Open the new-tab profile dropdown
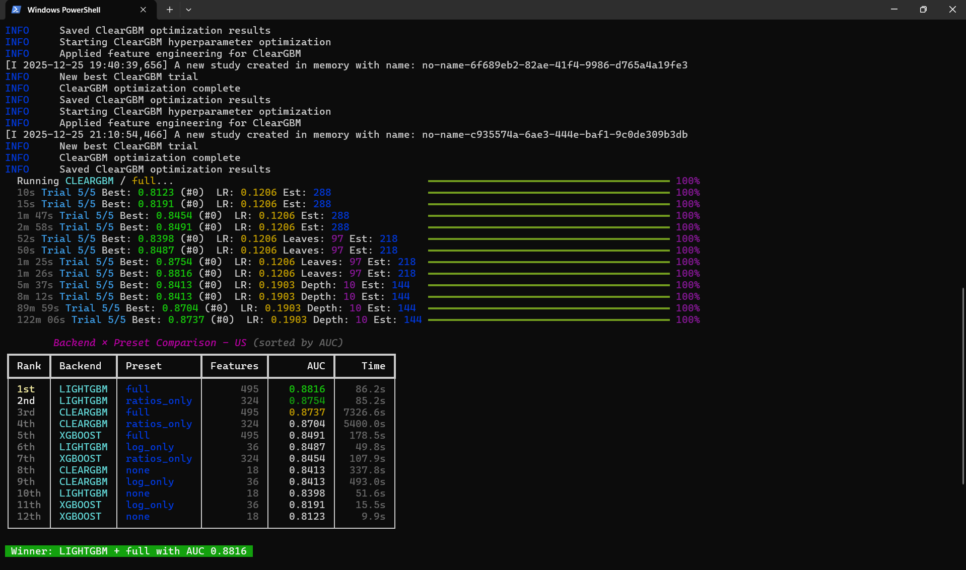This screenshot has height=570, width=966. tap(188, 10)
